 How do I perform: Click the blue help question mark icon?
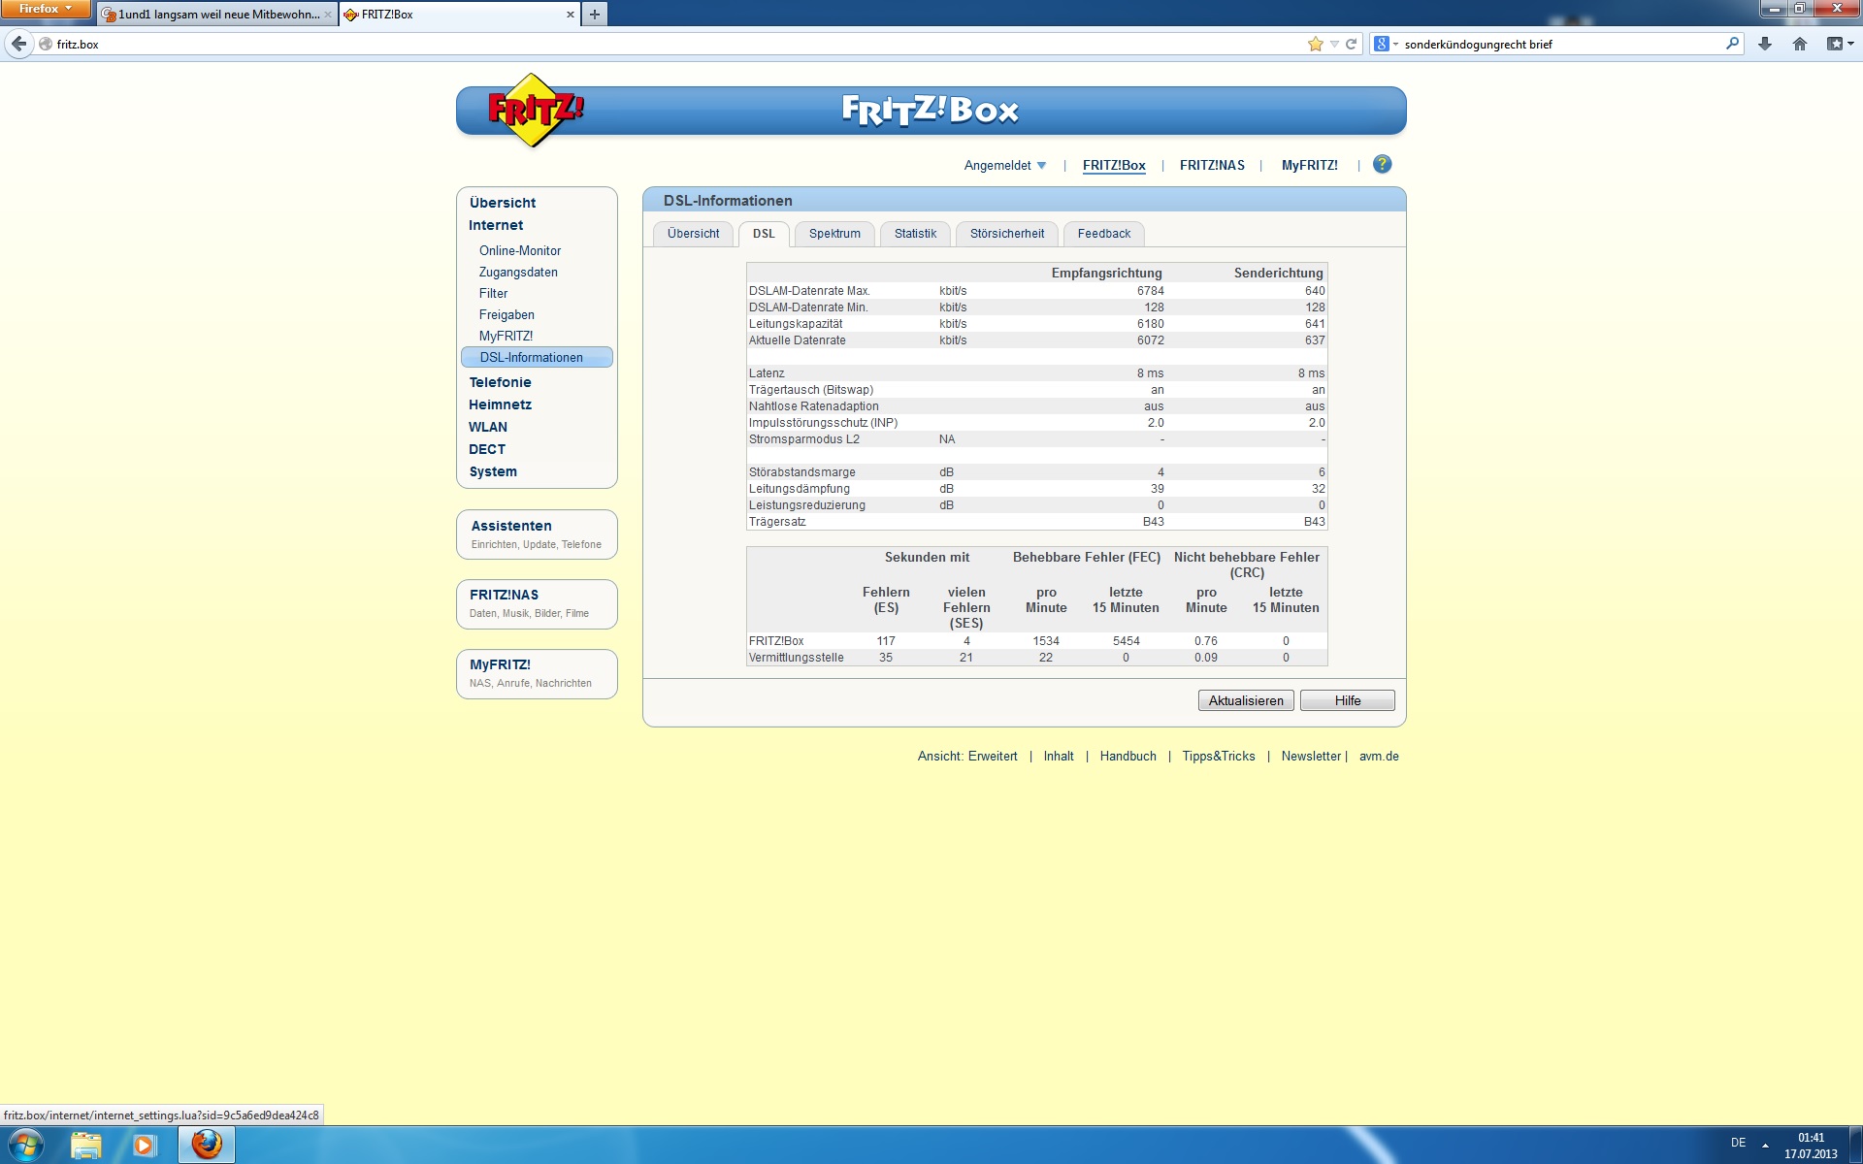[1382, 165]
